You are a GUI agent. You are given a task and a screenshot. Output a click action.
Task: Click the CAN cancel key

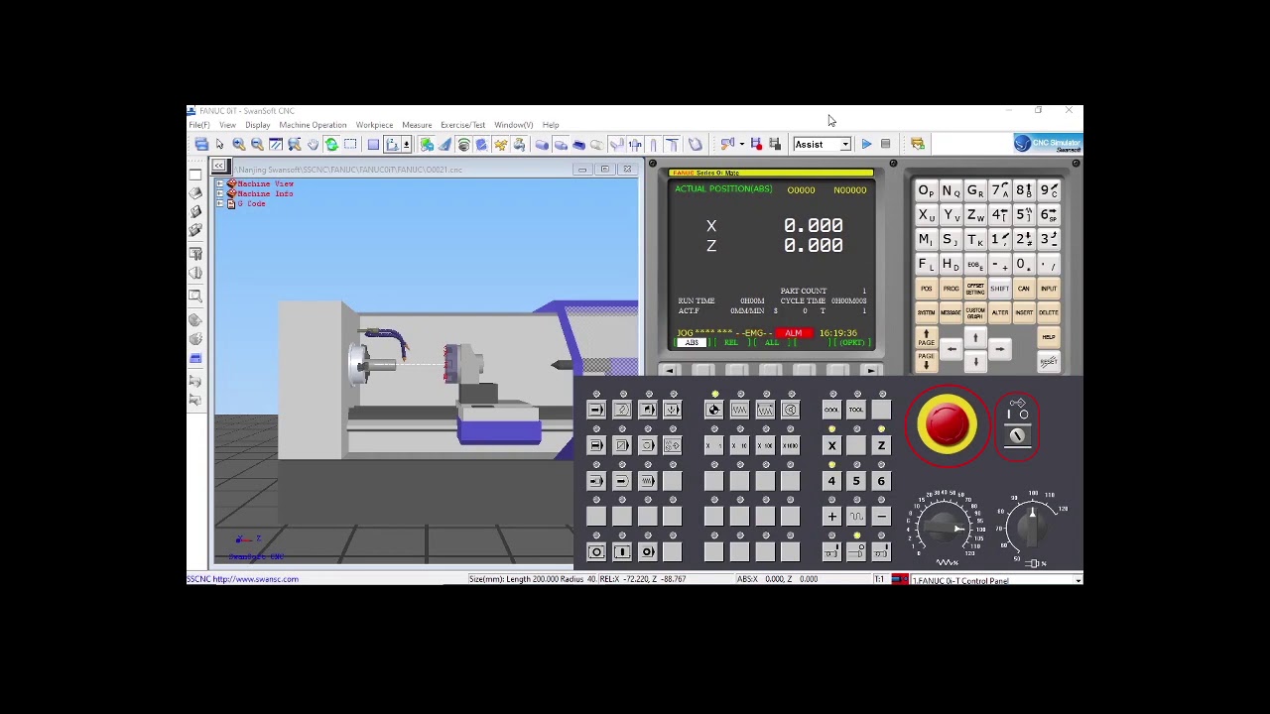tap(1024, 289)
